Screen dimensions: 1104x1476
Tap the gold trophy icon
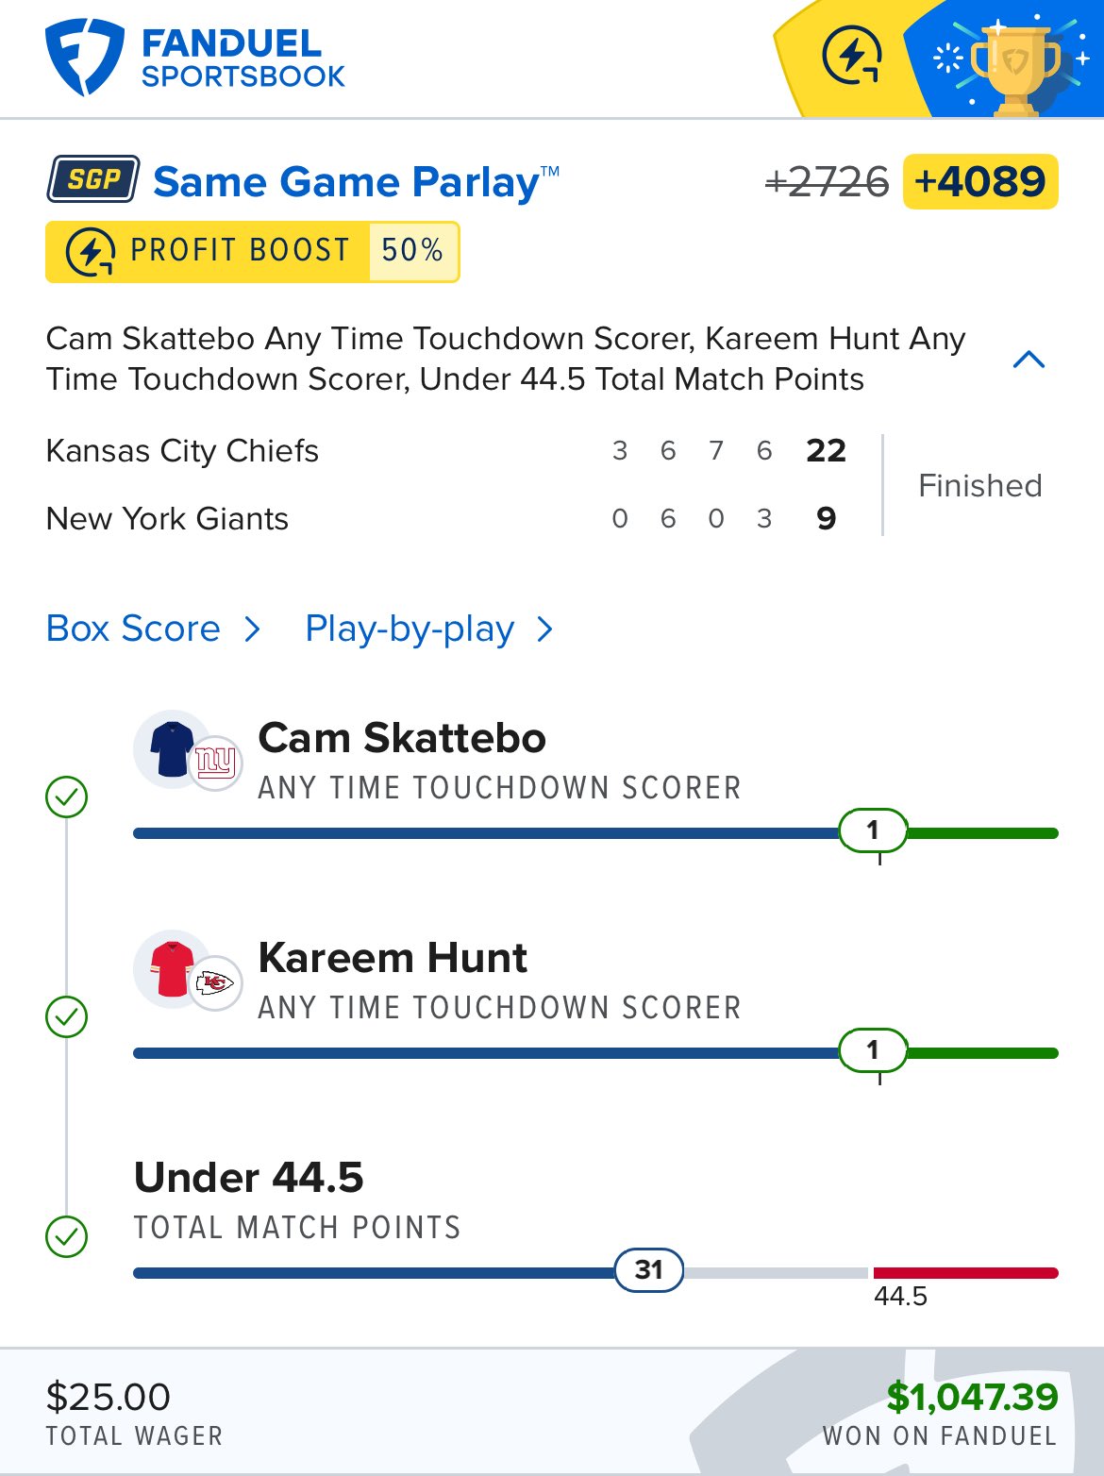(x=1015, y=64)
